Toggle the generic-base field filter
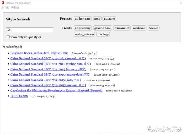Viewport: 184px width, 134px height. 102,28
